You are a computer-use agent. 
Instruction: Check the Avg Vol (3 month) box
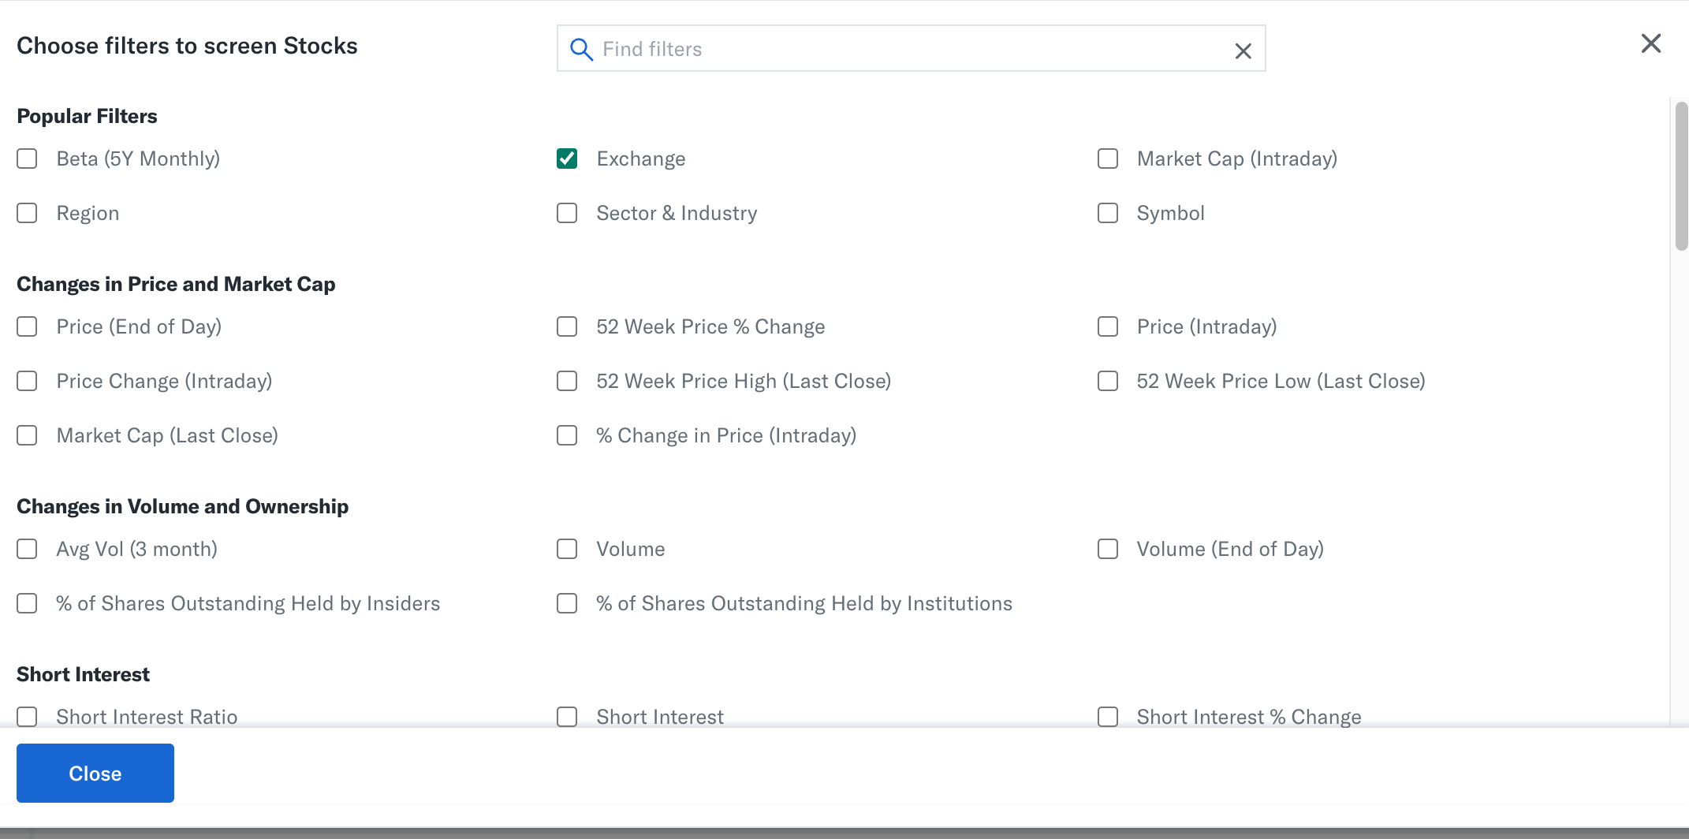pyautogui.click(x=27, y=549)
